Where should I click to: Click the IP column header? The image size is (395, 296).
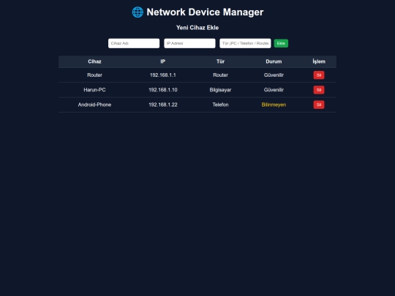pos(162,61)
